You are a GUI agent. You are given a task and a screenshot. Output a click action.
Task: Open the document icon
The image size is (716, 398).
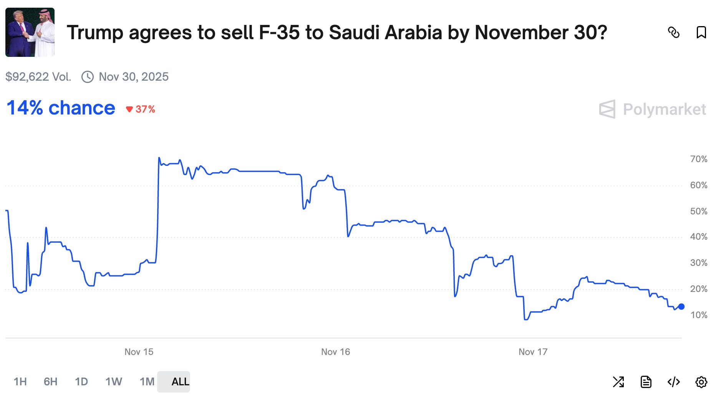[646, 382]
